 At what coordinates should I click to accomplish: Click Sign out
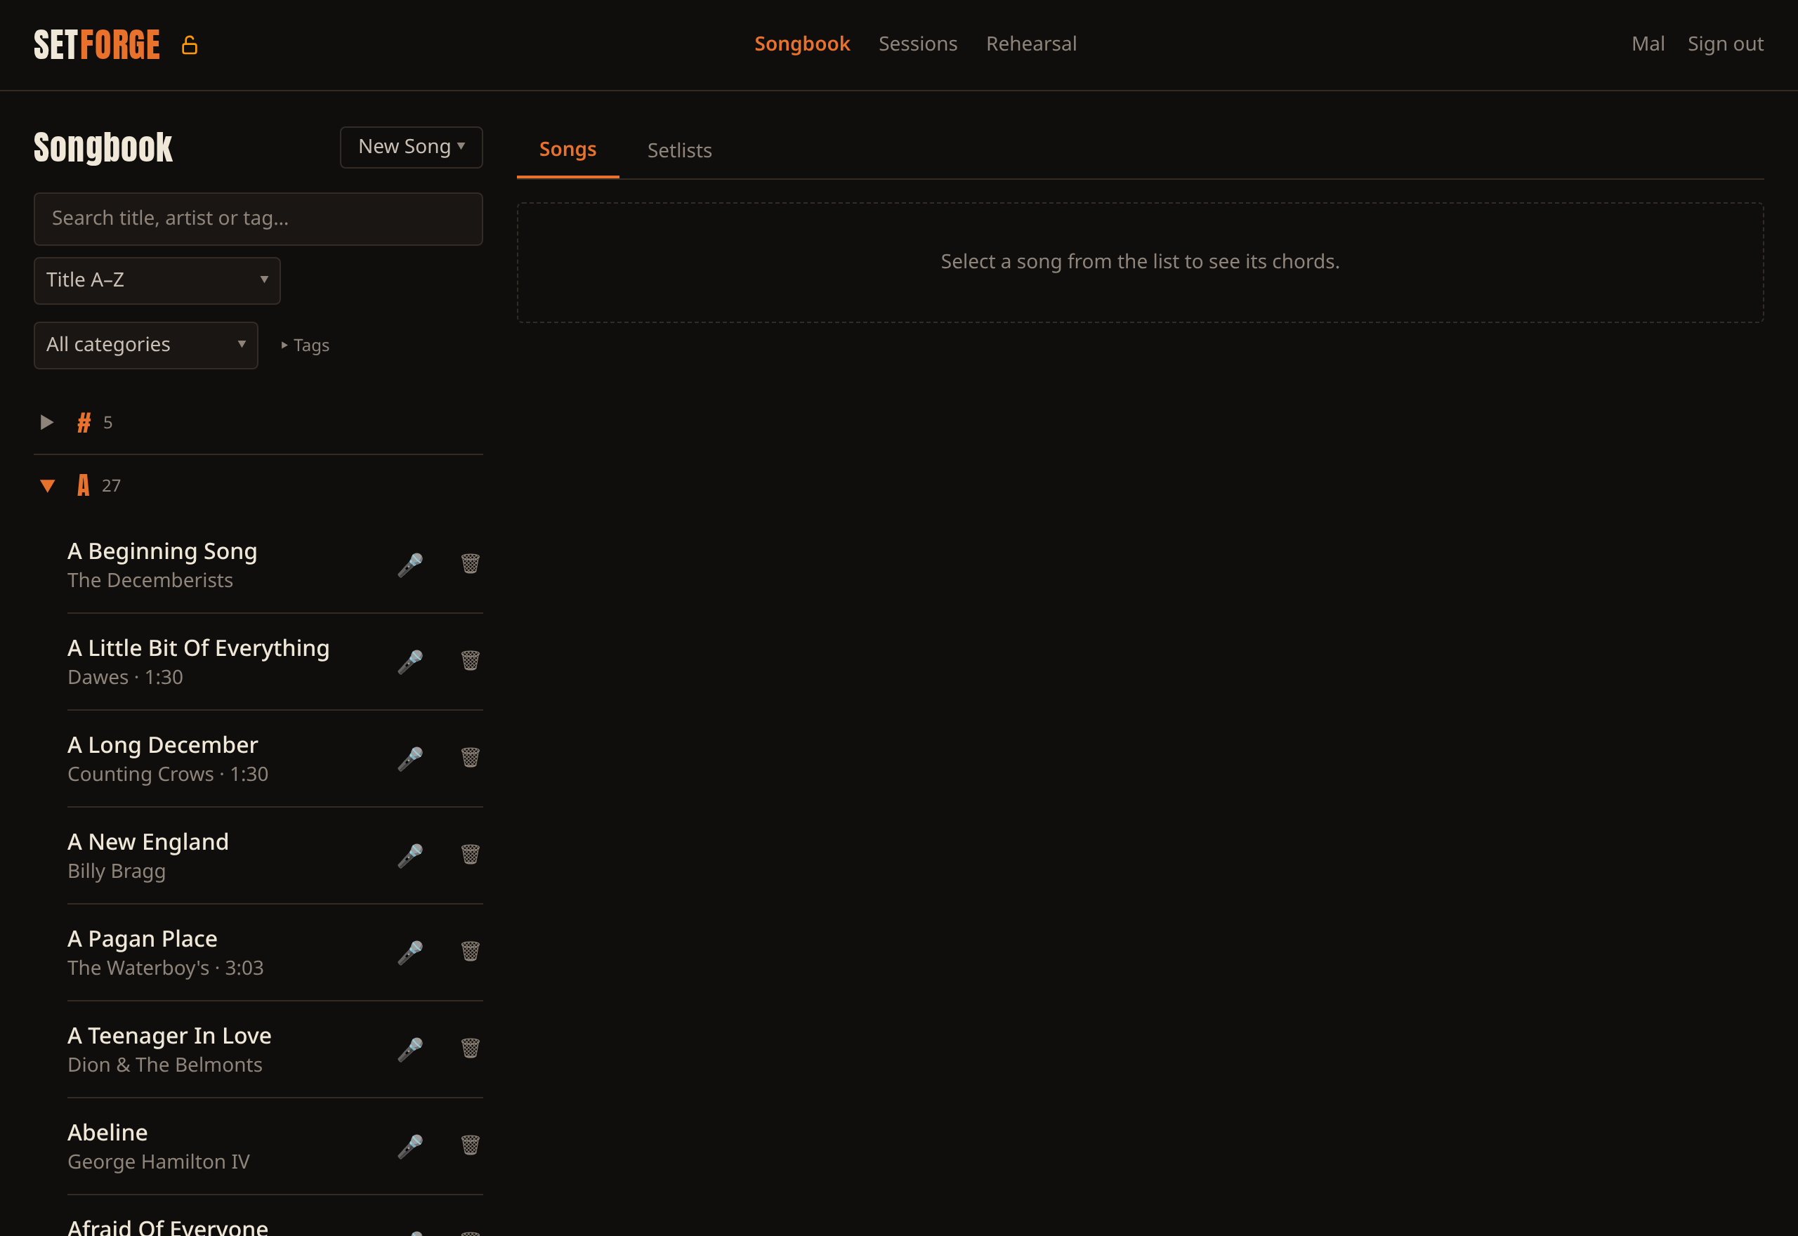[x=1725, y=44]
